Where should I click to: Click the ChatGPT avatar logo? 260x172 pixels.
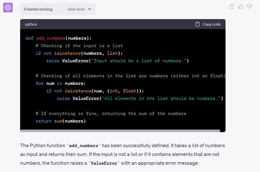tap(8, 7)
